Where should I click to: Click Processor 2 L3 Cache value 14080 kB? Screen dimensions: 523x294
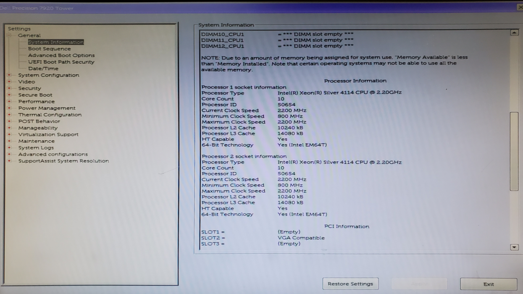tap(290, 202)
